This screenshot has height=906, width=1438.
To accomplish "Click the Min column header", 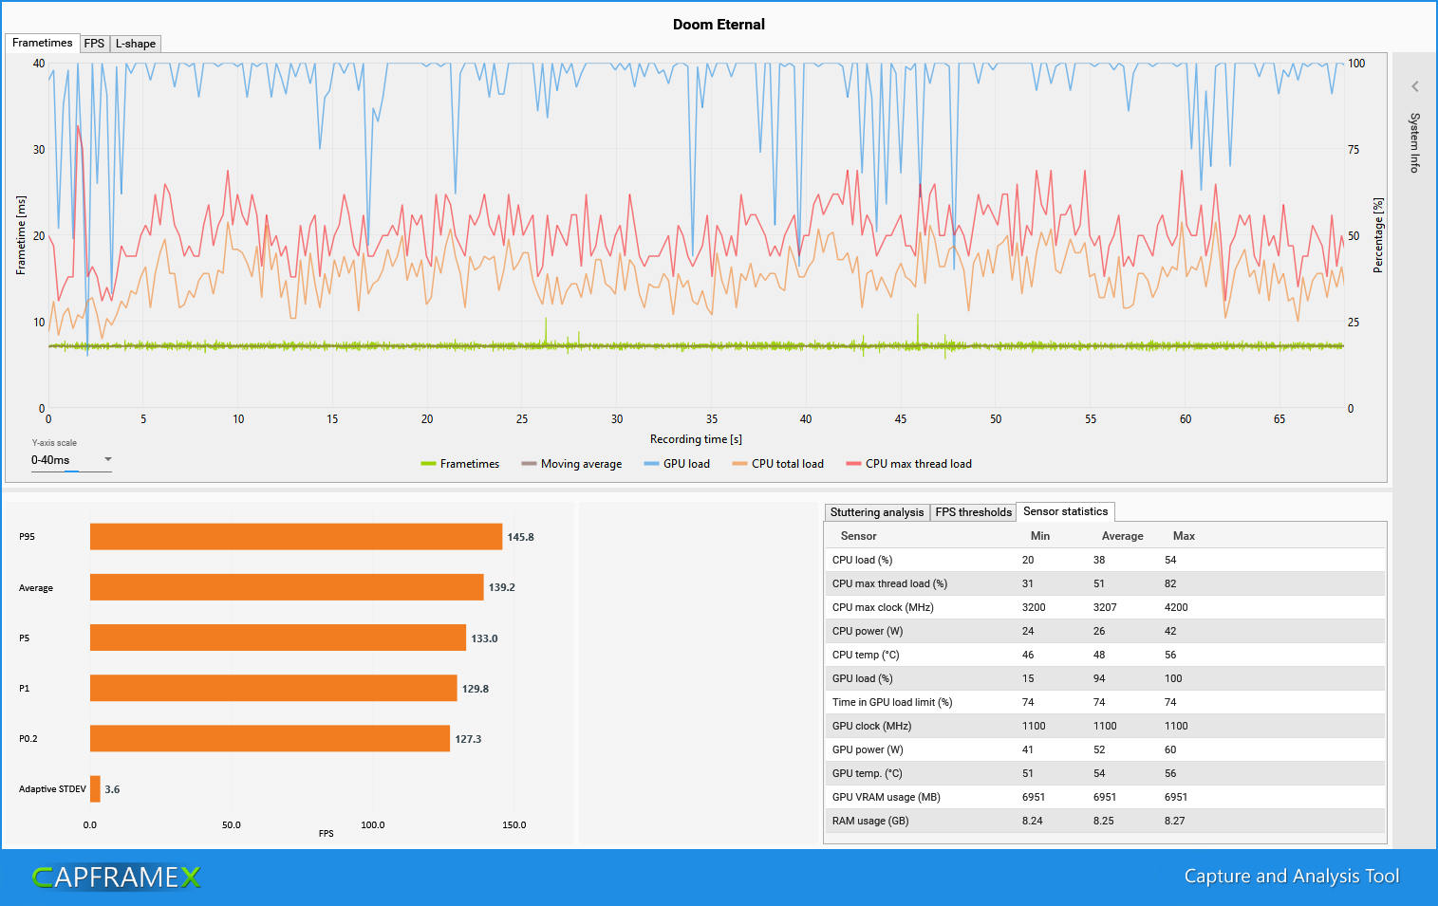I will [1040, 536].
